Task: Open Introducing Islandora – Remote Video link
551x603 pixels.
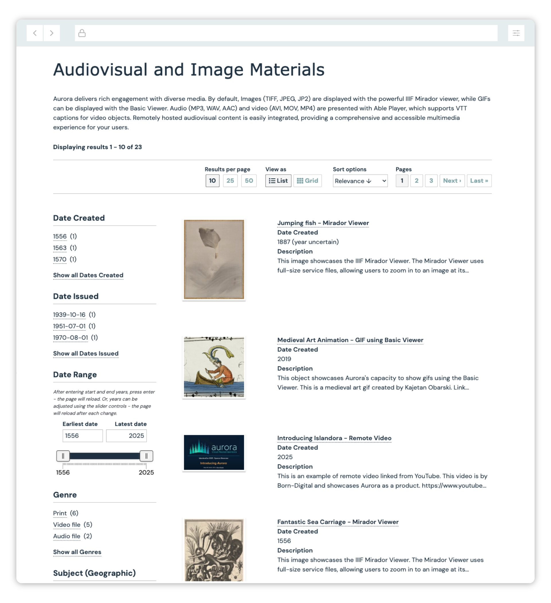Action: (x=335, y=438)
